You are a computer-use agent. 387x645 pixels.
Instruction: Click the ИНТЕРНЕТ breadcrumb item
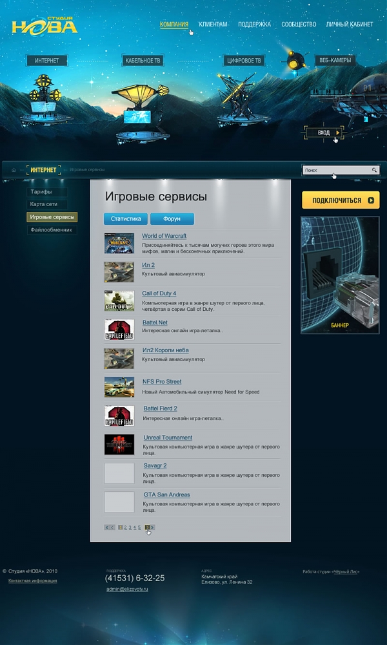(43, 170)
